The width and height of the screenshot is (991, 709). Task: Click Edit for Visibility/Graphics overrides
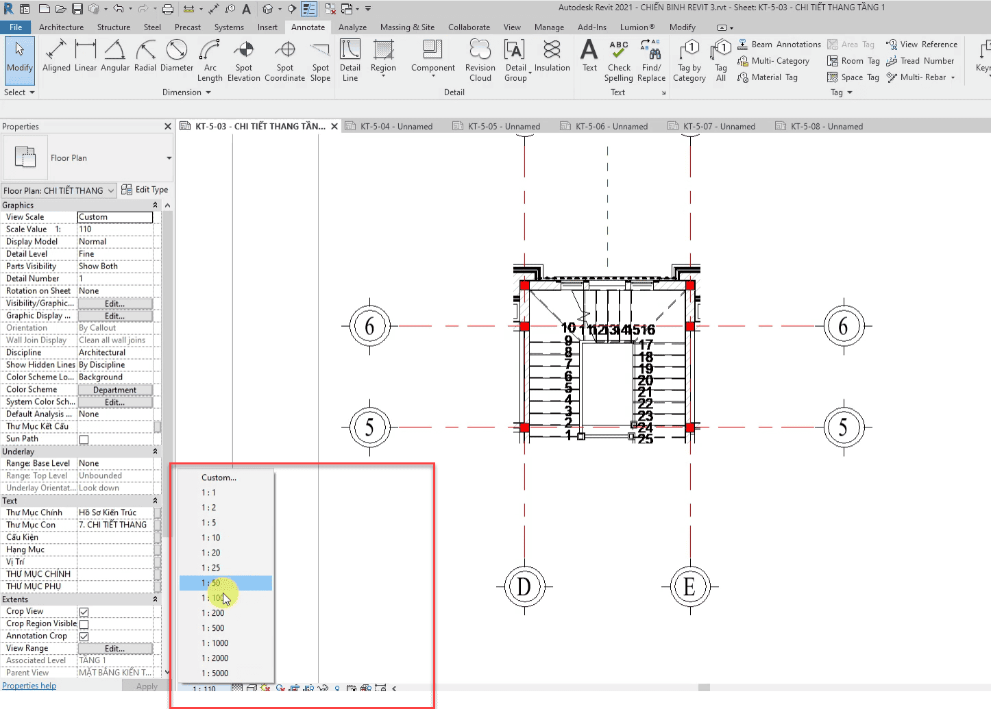click(115, 303)
